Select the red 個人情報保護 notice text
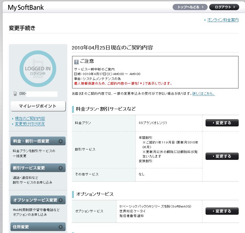The image size is (245, 233). coord(123,83)
